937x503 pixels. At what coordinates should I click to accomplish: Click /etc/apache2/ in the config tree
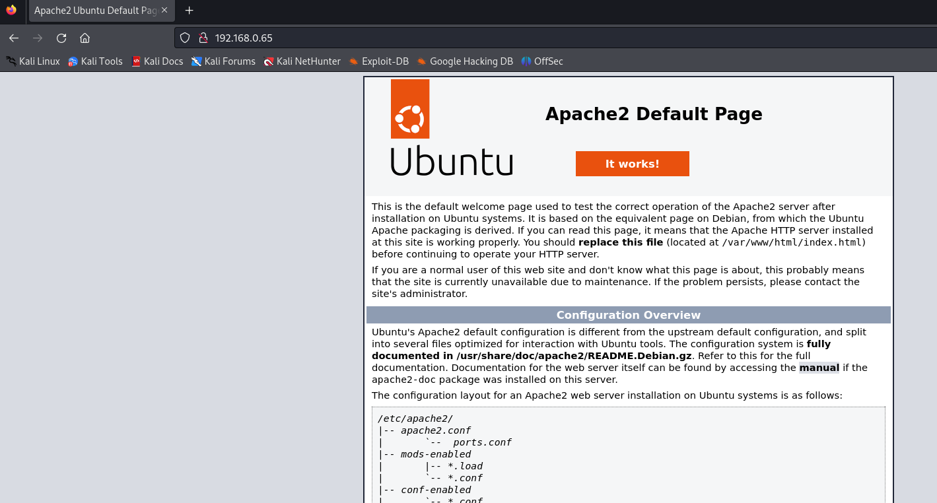(415, 419)
